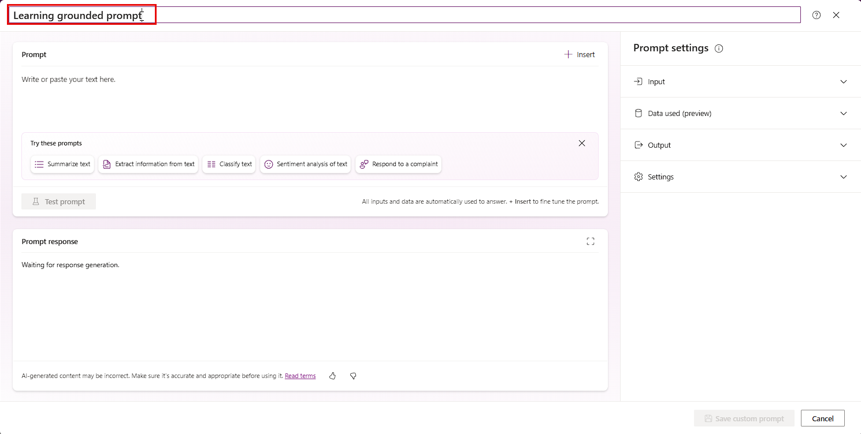Image resolution: width=861 pixels, height=434 pixels.
Task: Click the Input section arrow icon
Action: pyautogui.click(x=638, y=81)
